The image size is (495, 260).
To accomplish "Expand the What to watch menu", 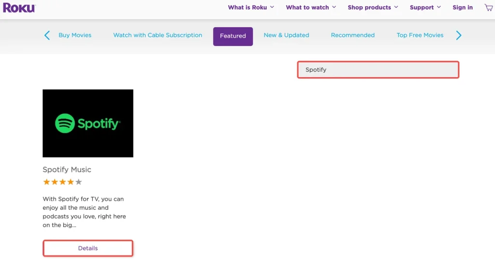I will point(311,7).
